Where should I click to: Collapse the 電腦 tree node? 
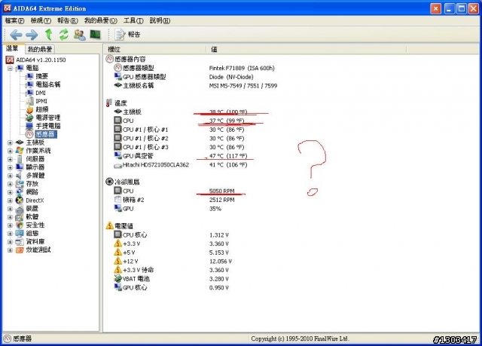click(10, 68)
